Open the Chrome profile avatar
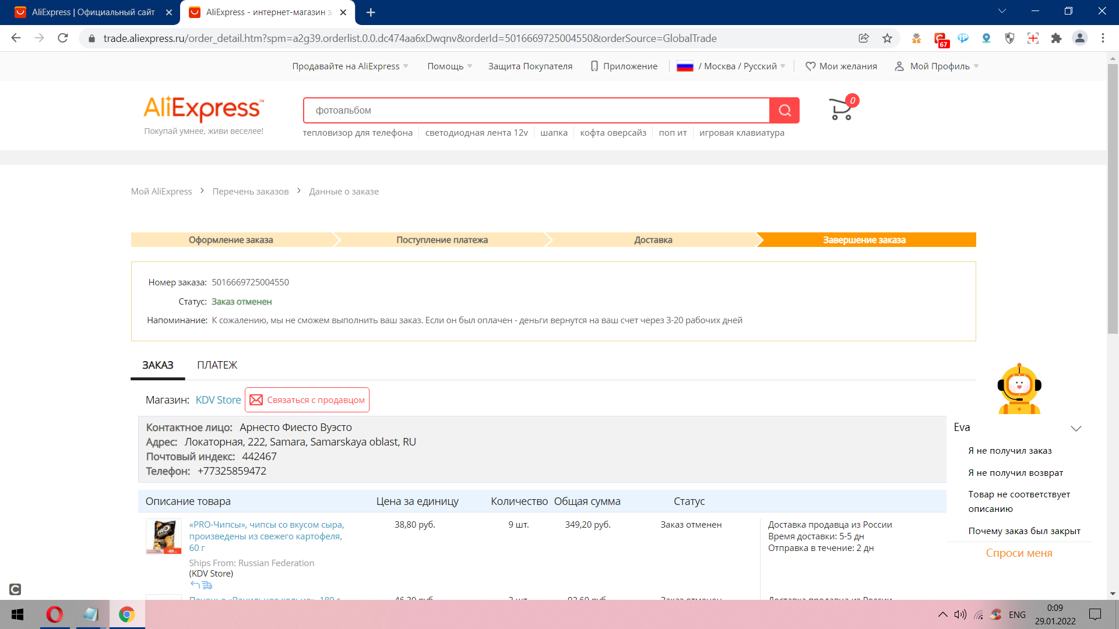The width and height of the screenshot is (1119, 629). coord(1079,38)
